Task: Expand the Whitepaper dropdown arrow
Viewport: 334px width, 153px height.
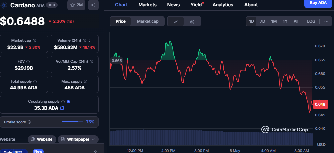Action: [93, 139]
